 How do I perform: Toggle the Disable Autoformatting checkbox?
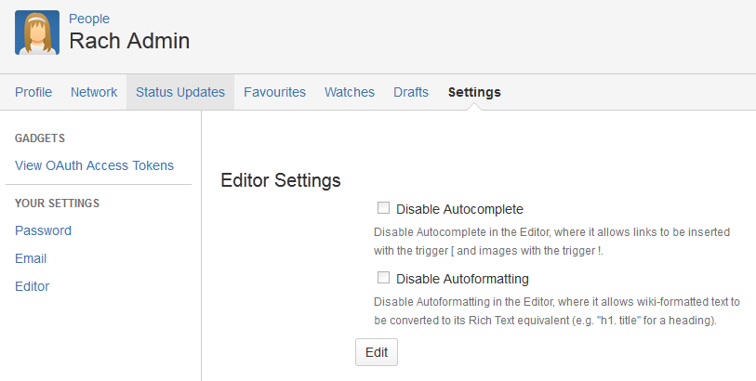click(x=383, y=278)
